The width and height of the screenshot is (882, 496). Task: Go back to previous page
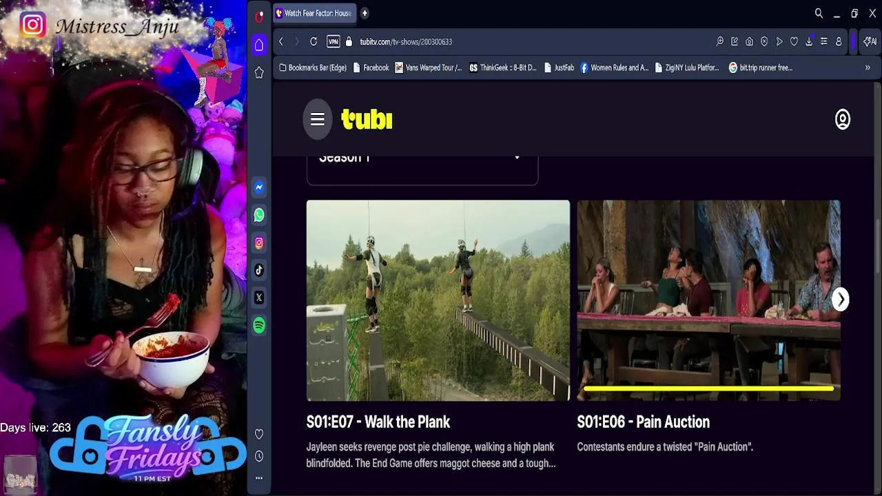pyautogui.click(x=281, y=42)
